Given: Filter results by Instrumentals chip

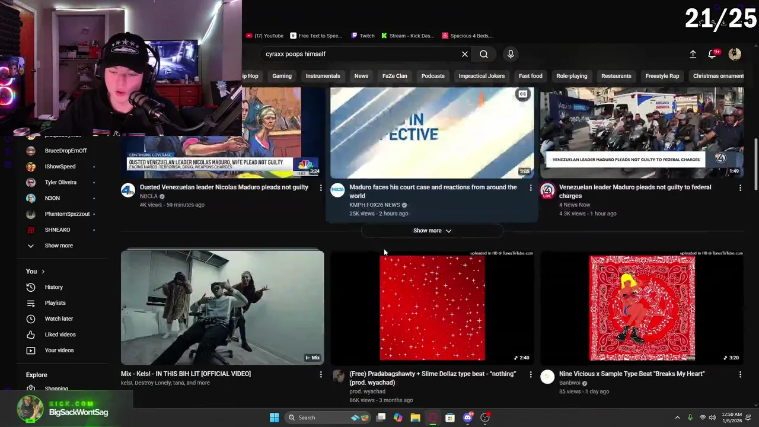Looking at the screenshot, I should [323, 76].
